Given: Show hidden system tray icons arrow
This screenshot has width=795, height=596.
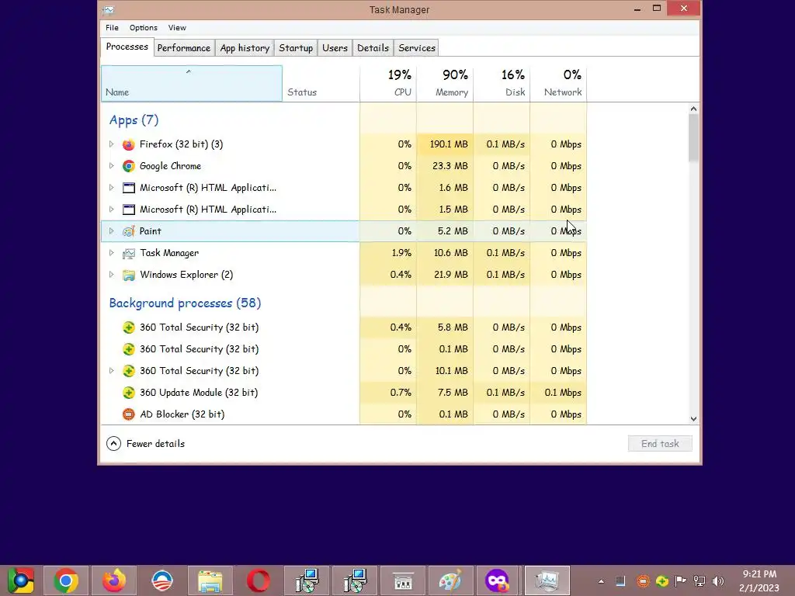Looking at the screenshot, I should (602, 581).
